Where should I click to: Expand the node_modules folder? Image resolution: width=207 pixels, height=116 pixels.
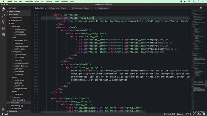tap(16, 21)
